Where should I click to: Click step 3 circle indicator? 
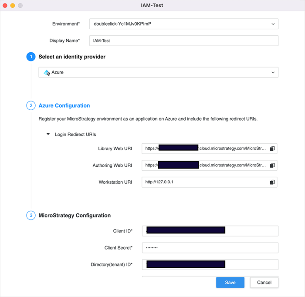(x=30, y=215)
